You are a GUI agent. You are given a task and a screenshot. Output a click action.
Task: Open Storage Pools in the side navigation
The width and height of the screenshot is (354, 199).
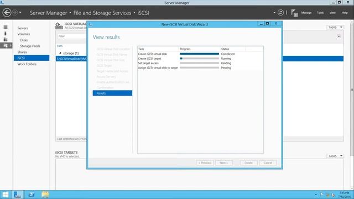point(30,46)
